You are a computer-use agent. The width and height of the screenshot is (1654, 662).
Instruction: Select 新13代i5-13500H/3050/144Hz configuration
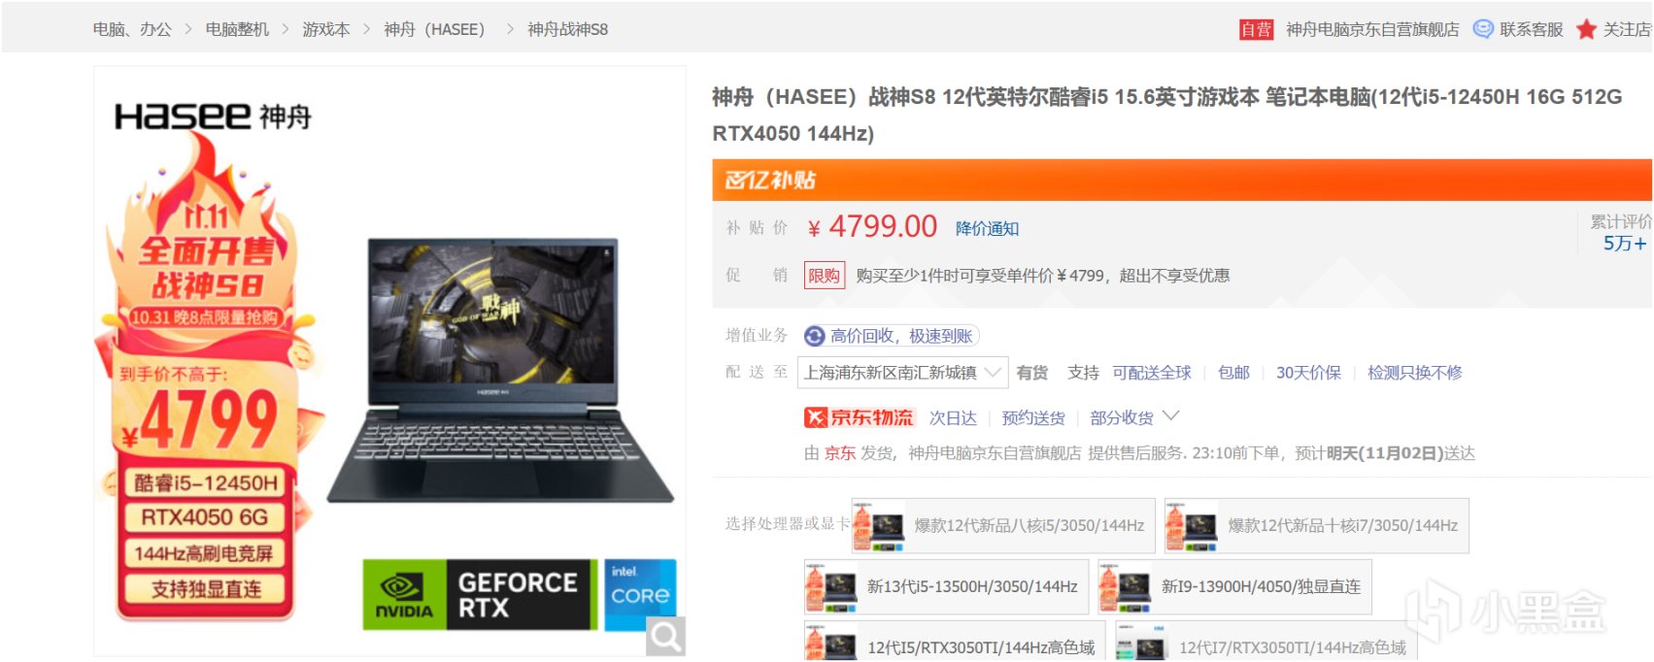click(x=946, y=586)
